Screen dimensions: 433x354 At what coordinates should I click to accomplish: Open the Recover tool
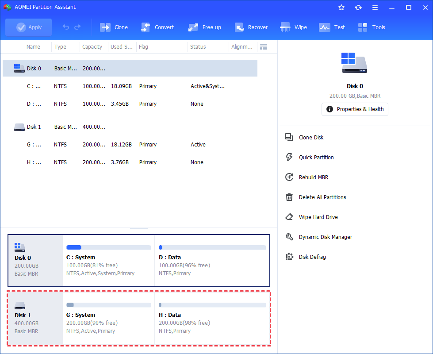[251, 27]
